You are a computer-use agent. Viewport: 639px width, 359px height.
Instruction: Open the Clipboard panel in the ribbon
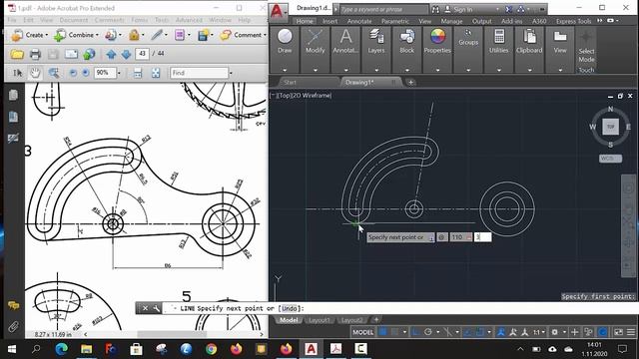pyautogui.click(x=529, y=42)
